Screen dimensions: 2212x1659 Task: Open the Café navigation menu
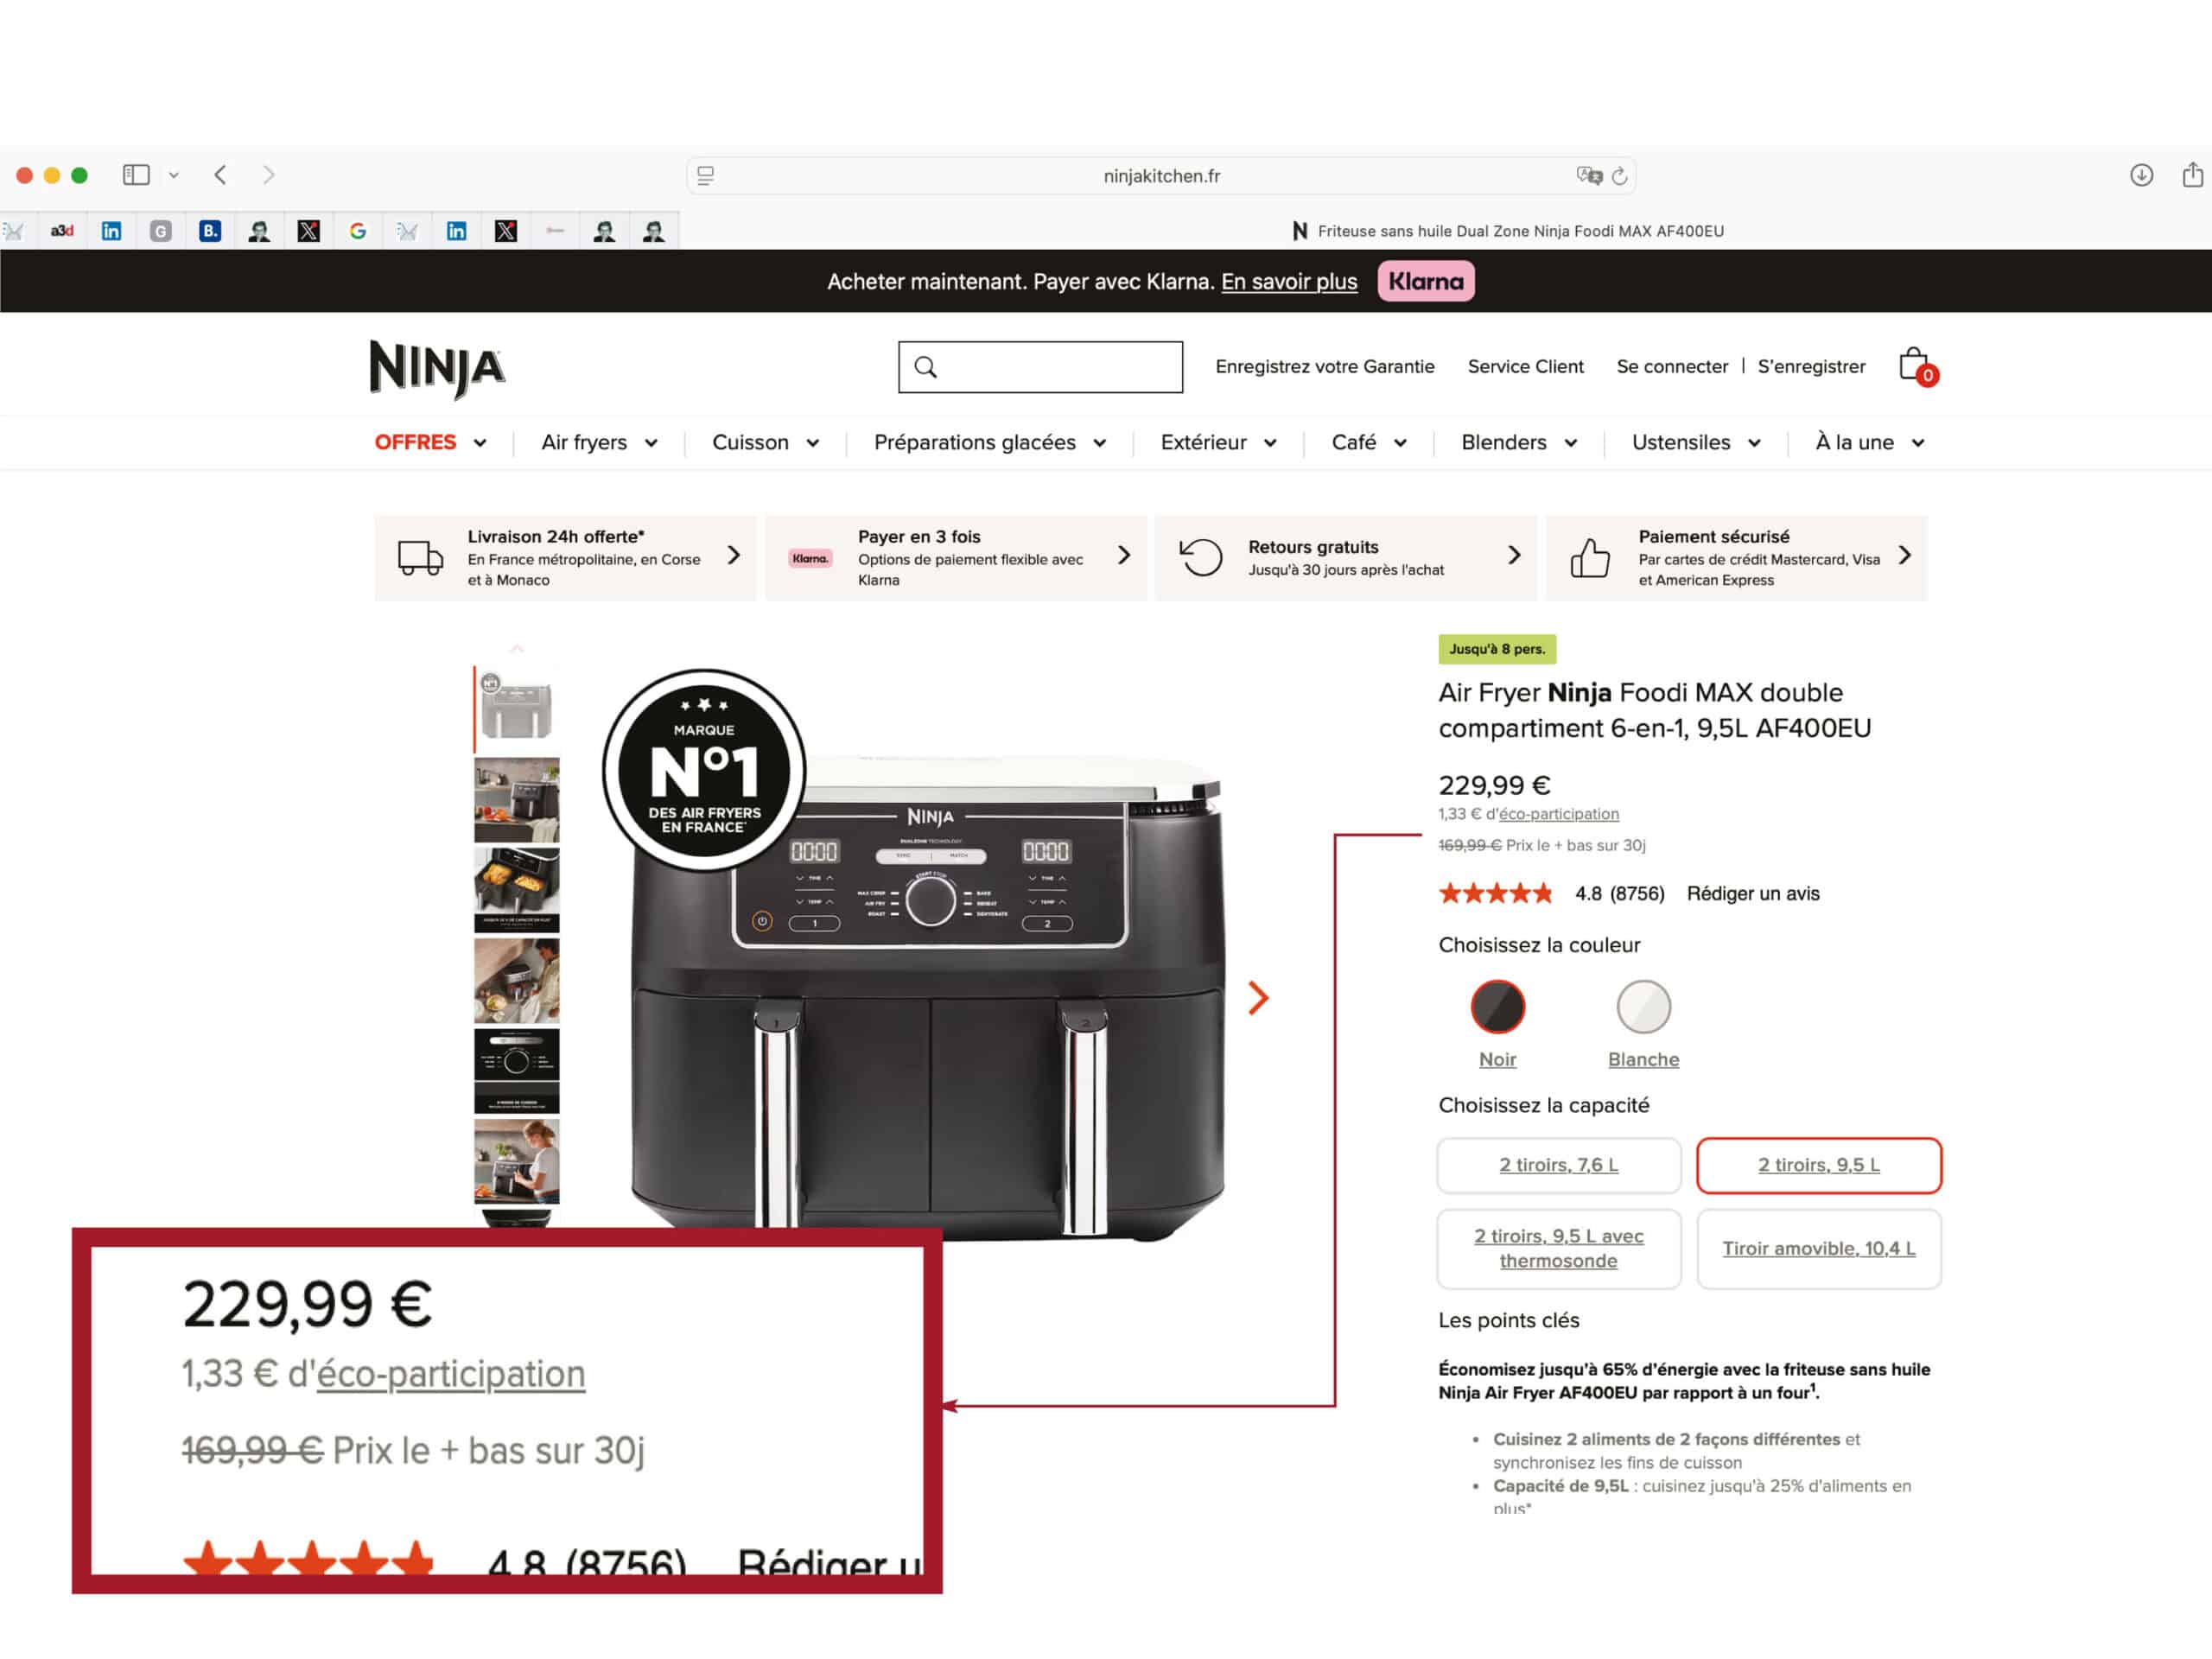[x=1368, y=442]
